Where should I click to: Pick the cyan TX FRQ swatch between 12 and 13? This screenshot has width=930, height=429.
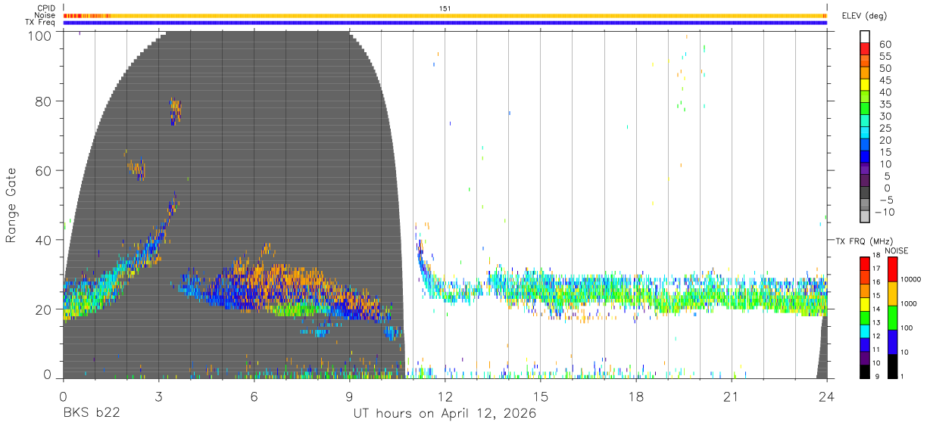click(x=864, y=330)
